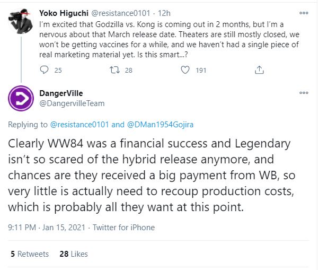The image size is (319, 270).
Task: Like Yoko Higuchi's tweet
Action: point(185,69)
